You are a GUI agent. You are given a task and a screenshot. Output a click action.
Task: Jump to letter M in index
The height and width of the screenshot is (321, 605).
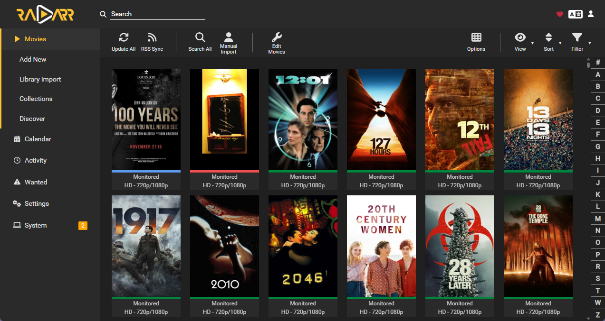[x=598, y=219]
